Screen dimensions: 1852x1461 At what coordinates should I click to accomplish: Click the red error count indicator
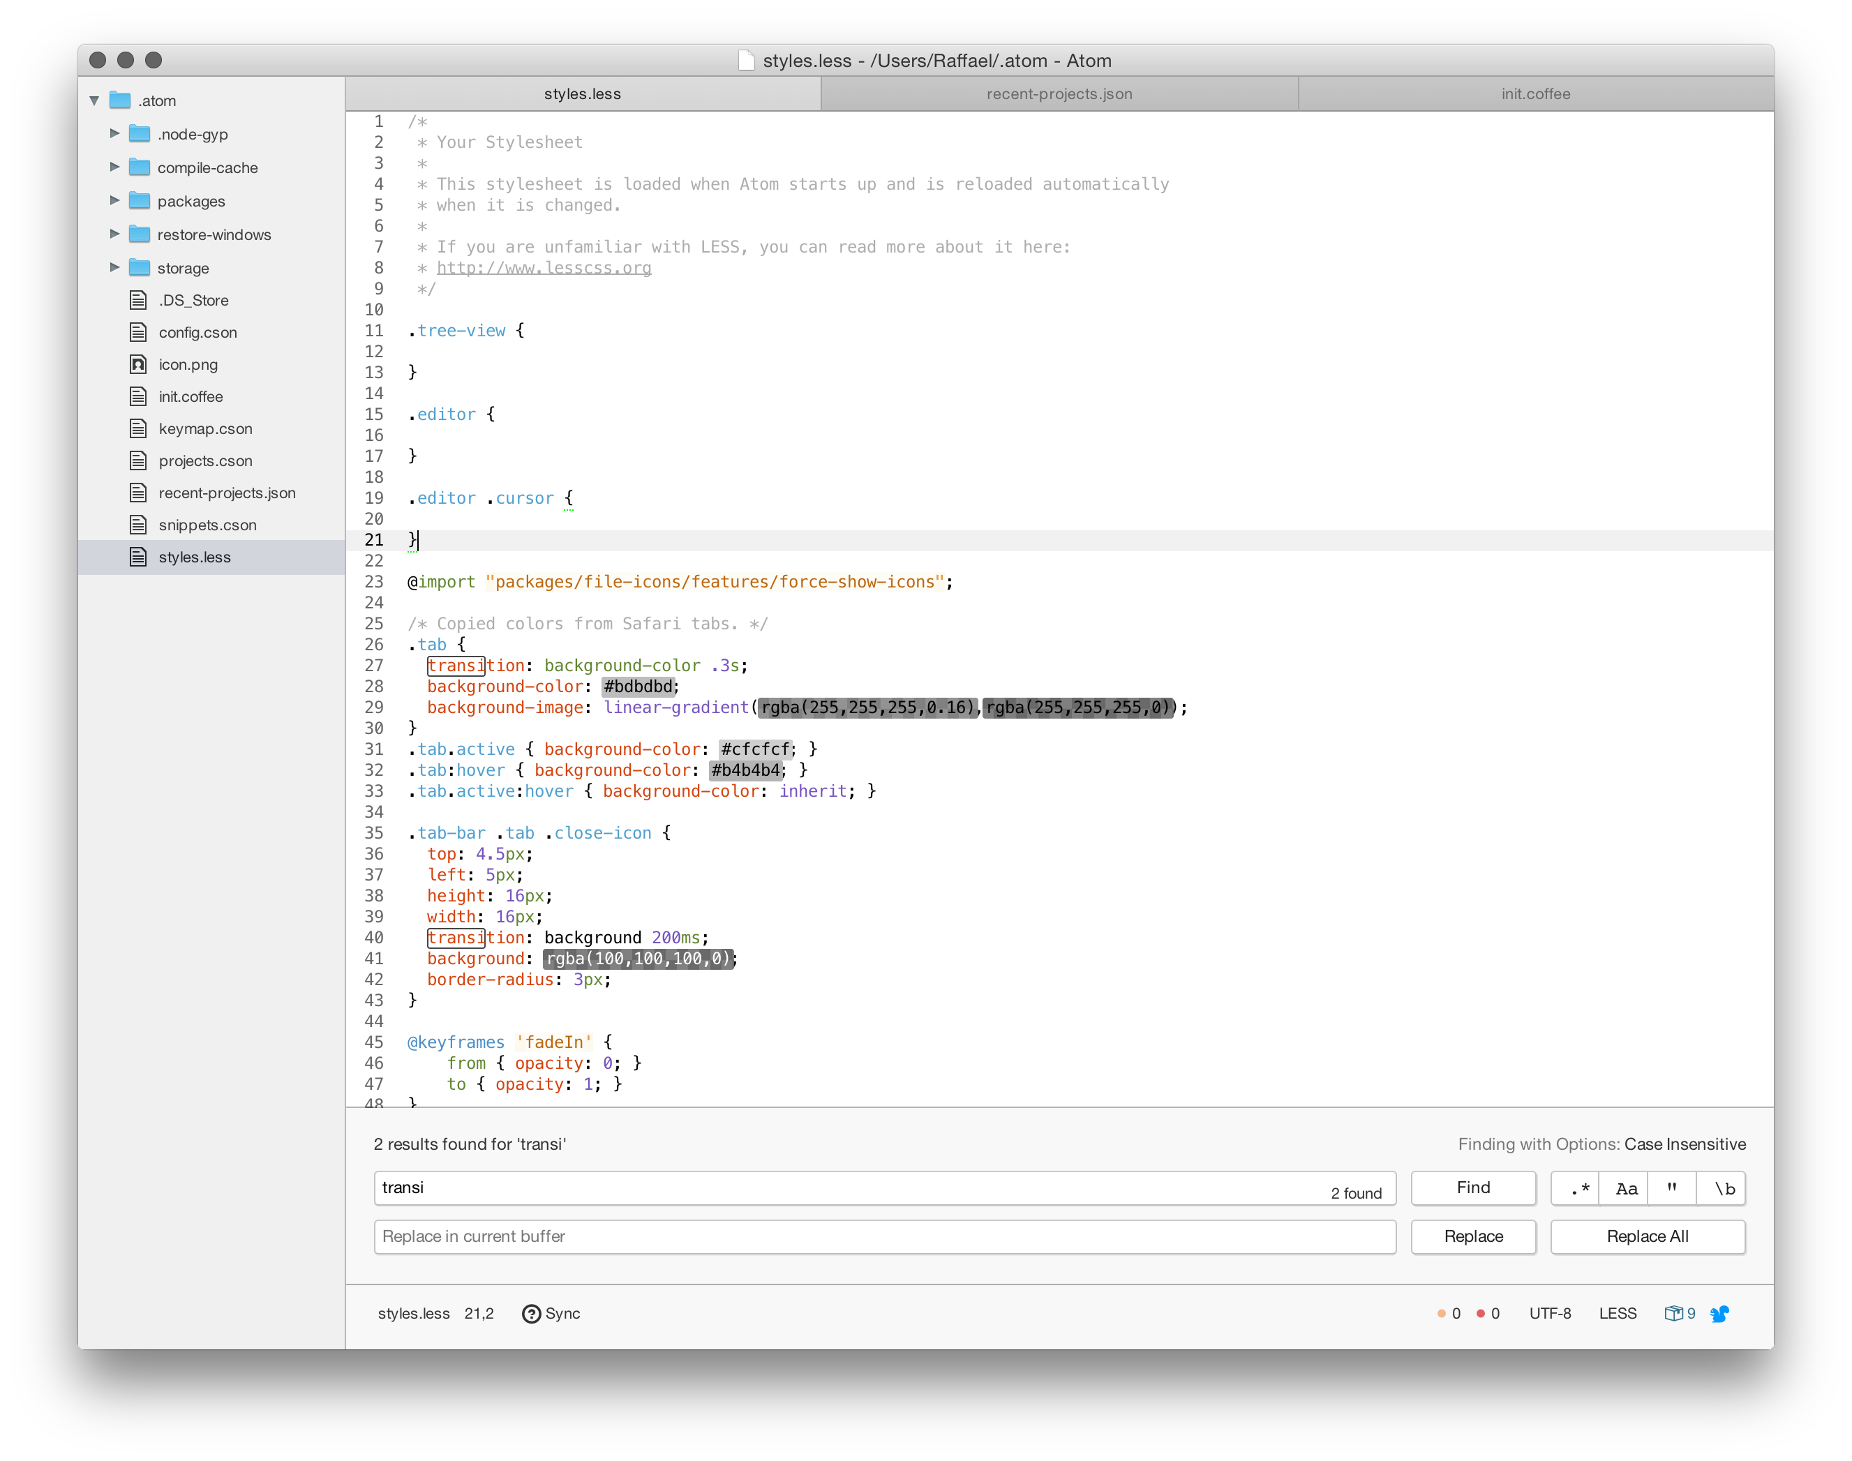coord(1488,1314)
